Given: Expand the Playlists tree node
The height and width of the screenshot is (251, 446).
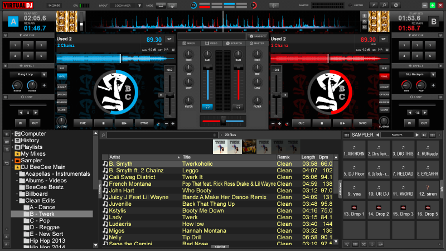Looking at the screenshot, I should tap(12, 147).
